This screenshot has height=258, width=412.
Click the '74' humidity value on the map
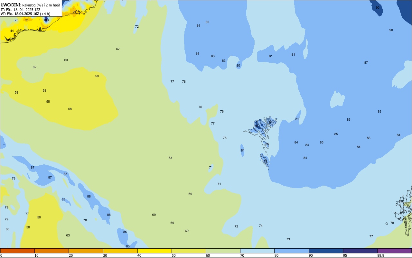tap(261, 226)
